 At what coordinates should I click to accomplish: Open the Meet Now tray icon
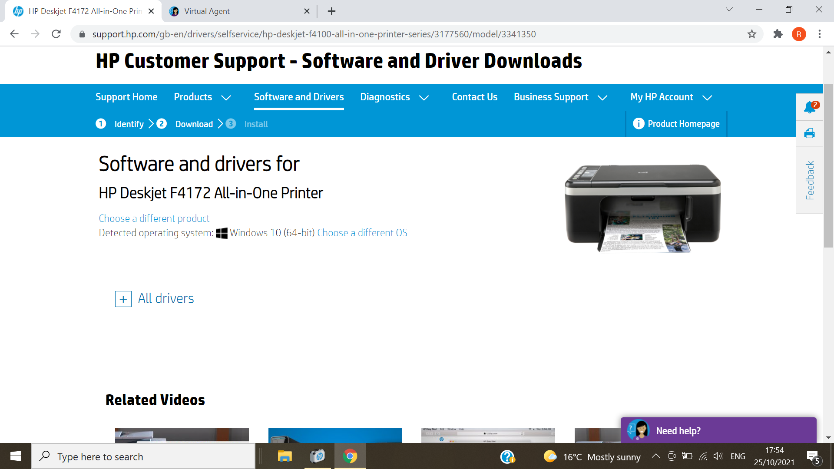pyautogui.click(x=672, y=456)
